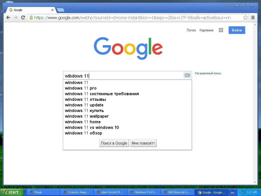Click the 3:21 AM clock

point(252,192)
